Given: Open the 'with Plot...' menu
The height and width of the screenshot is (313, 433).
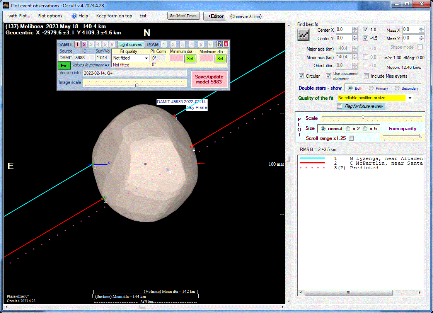Looking at the screenshot, I should tap(19, 16).
